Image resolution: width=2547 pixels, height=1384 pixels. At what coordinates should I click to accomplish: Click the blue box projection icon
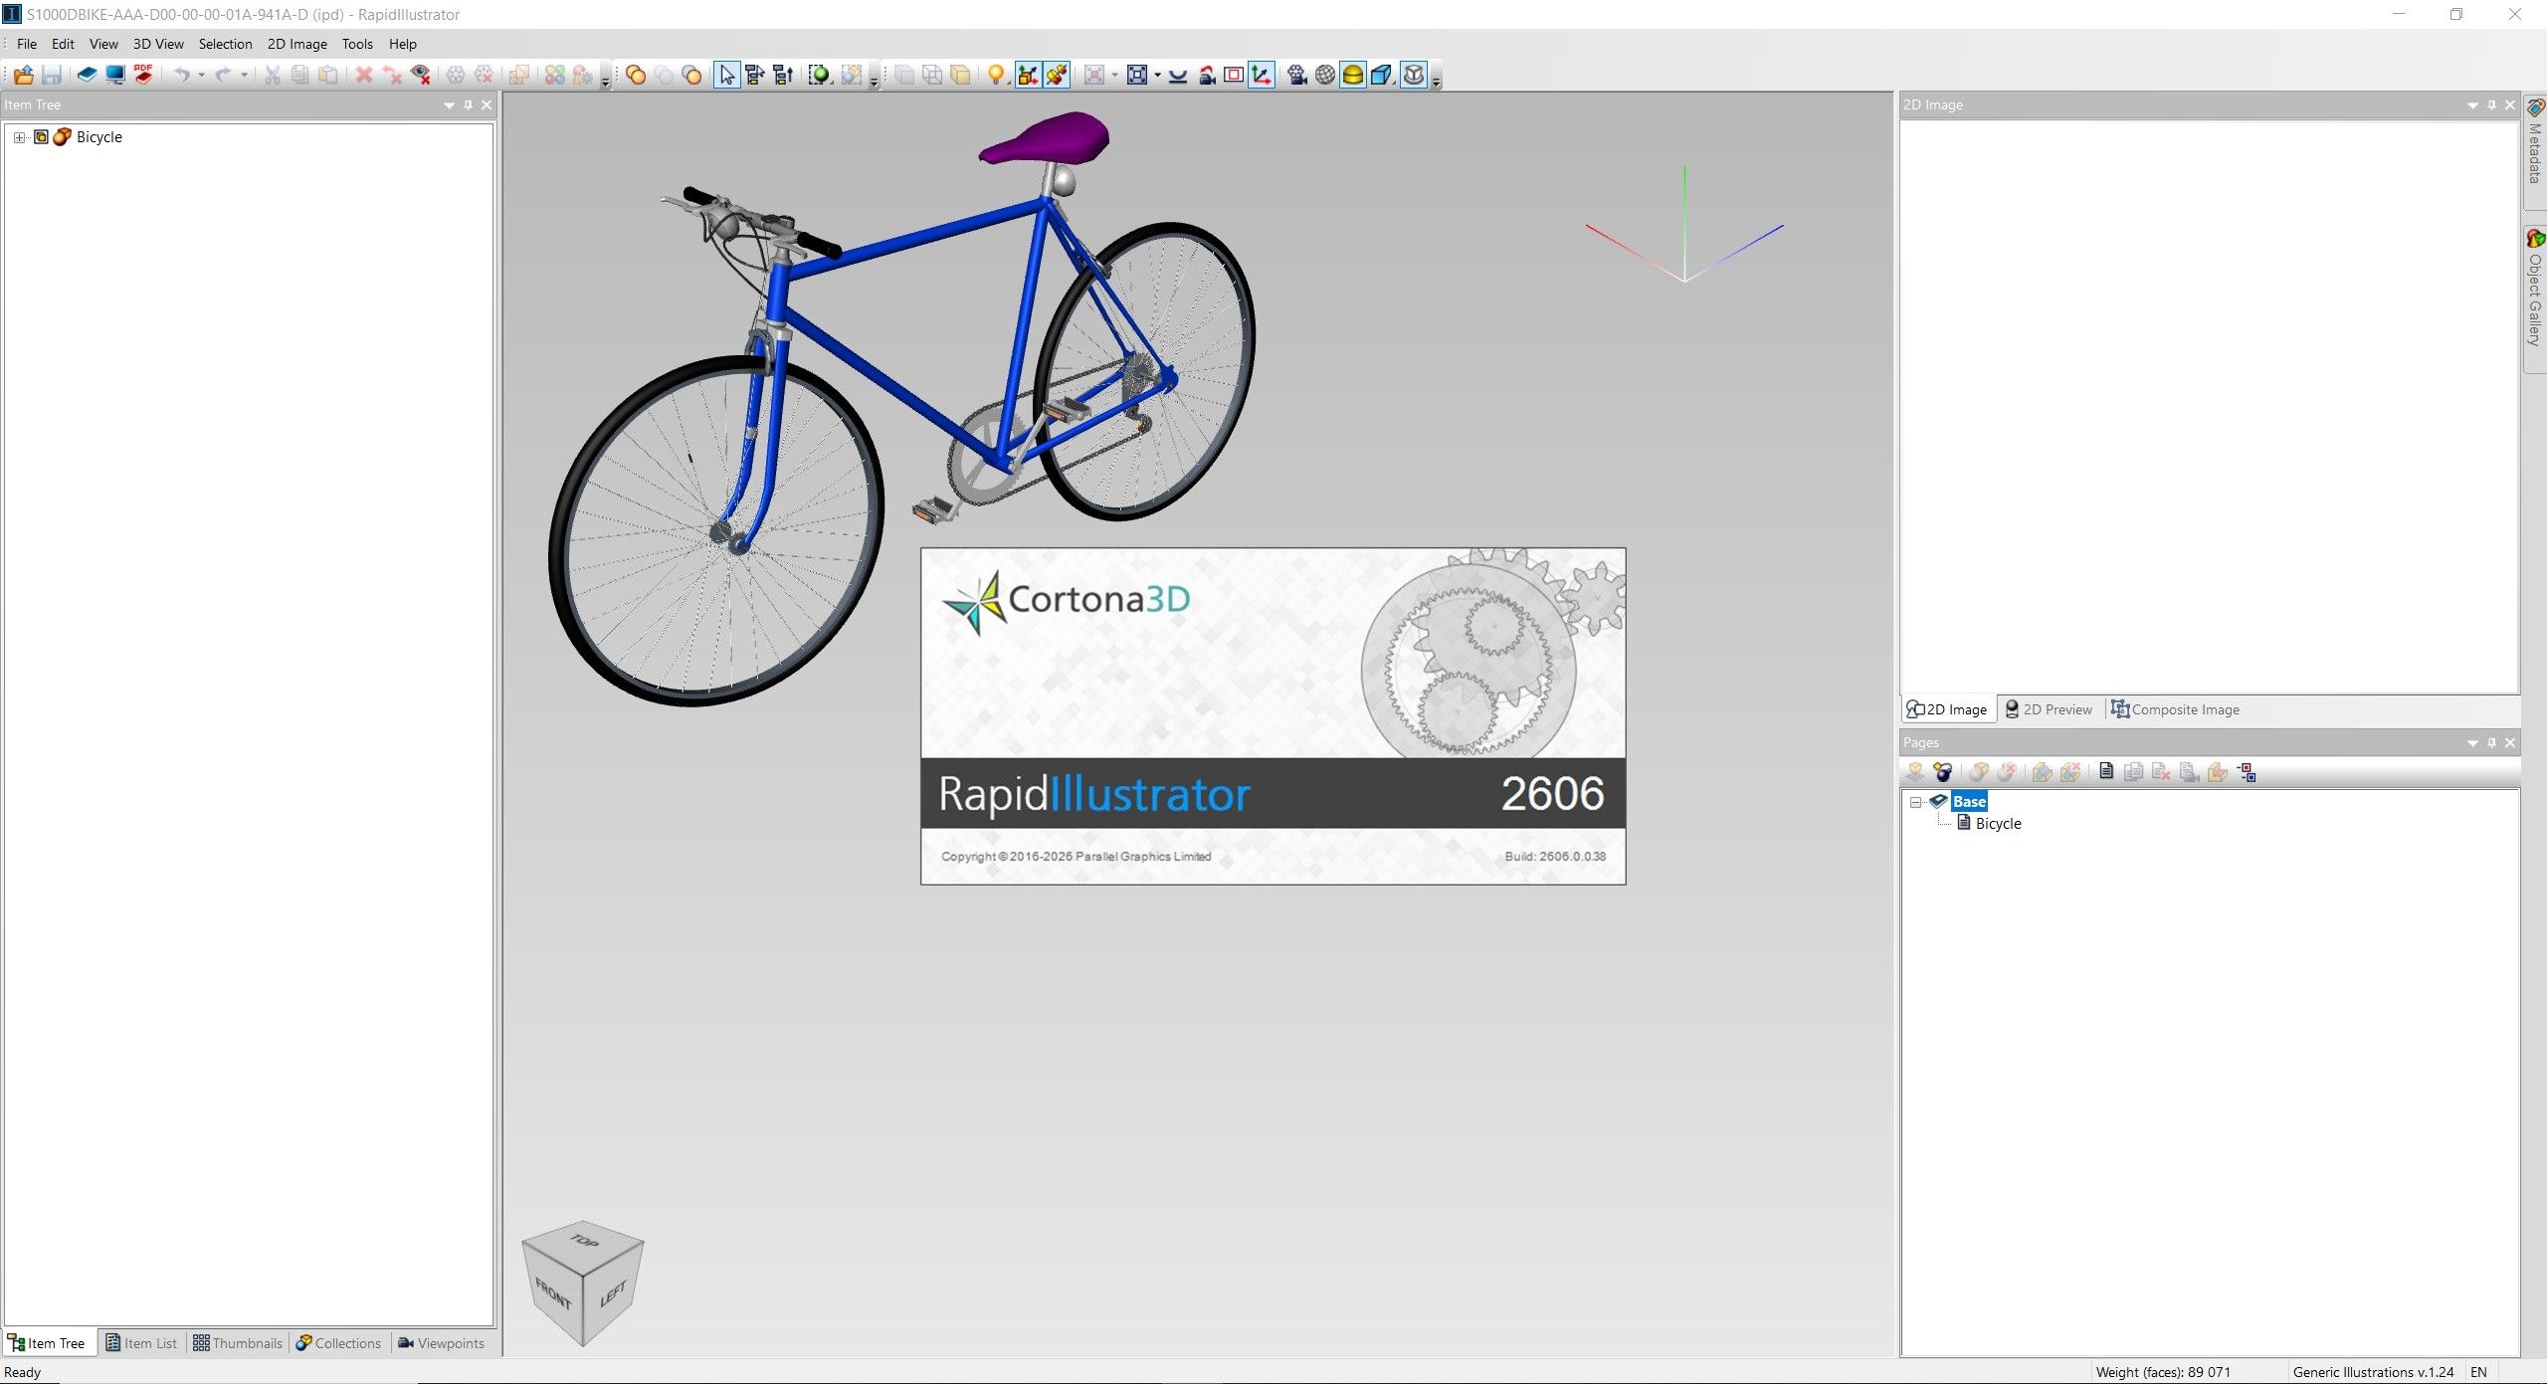click(x=1382, y=75)
